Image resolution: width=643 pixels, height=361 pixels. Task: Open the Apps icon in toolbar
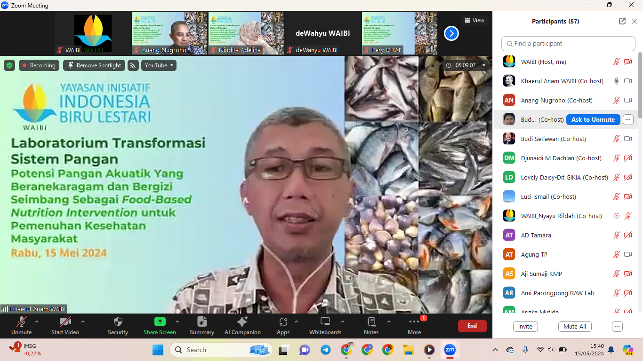[x=283, y=322]
